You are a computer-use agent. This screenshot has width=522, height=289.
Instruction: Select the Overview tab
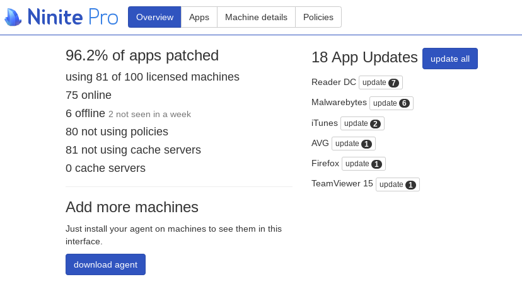154,17
